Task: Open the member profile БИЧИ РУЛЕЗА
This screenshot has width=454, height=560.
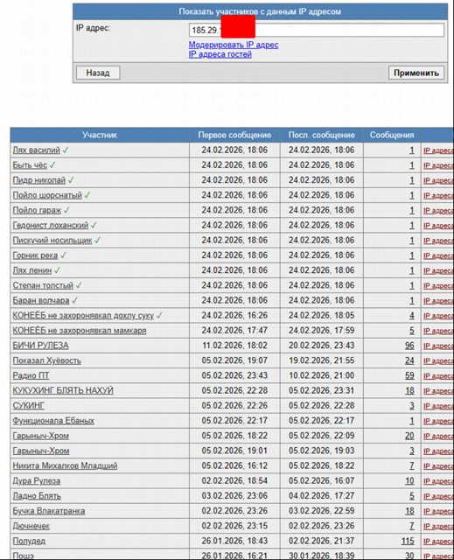Action: tap(41, 346)
